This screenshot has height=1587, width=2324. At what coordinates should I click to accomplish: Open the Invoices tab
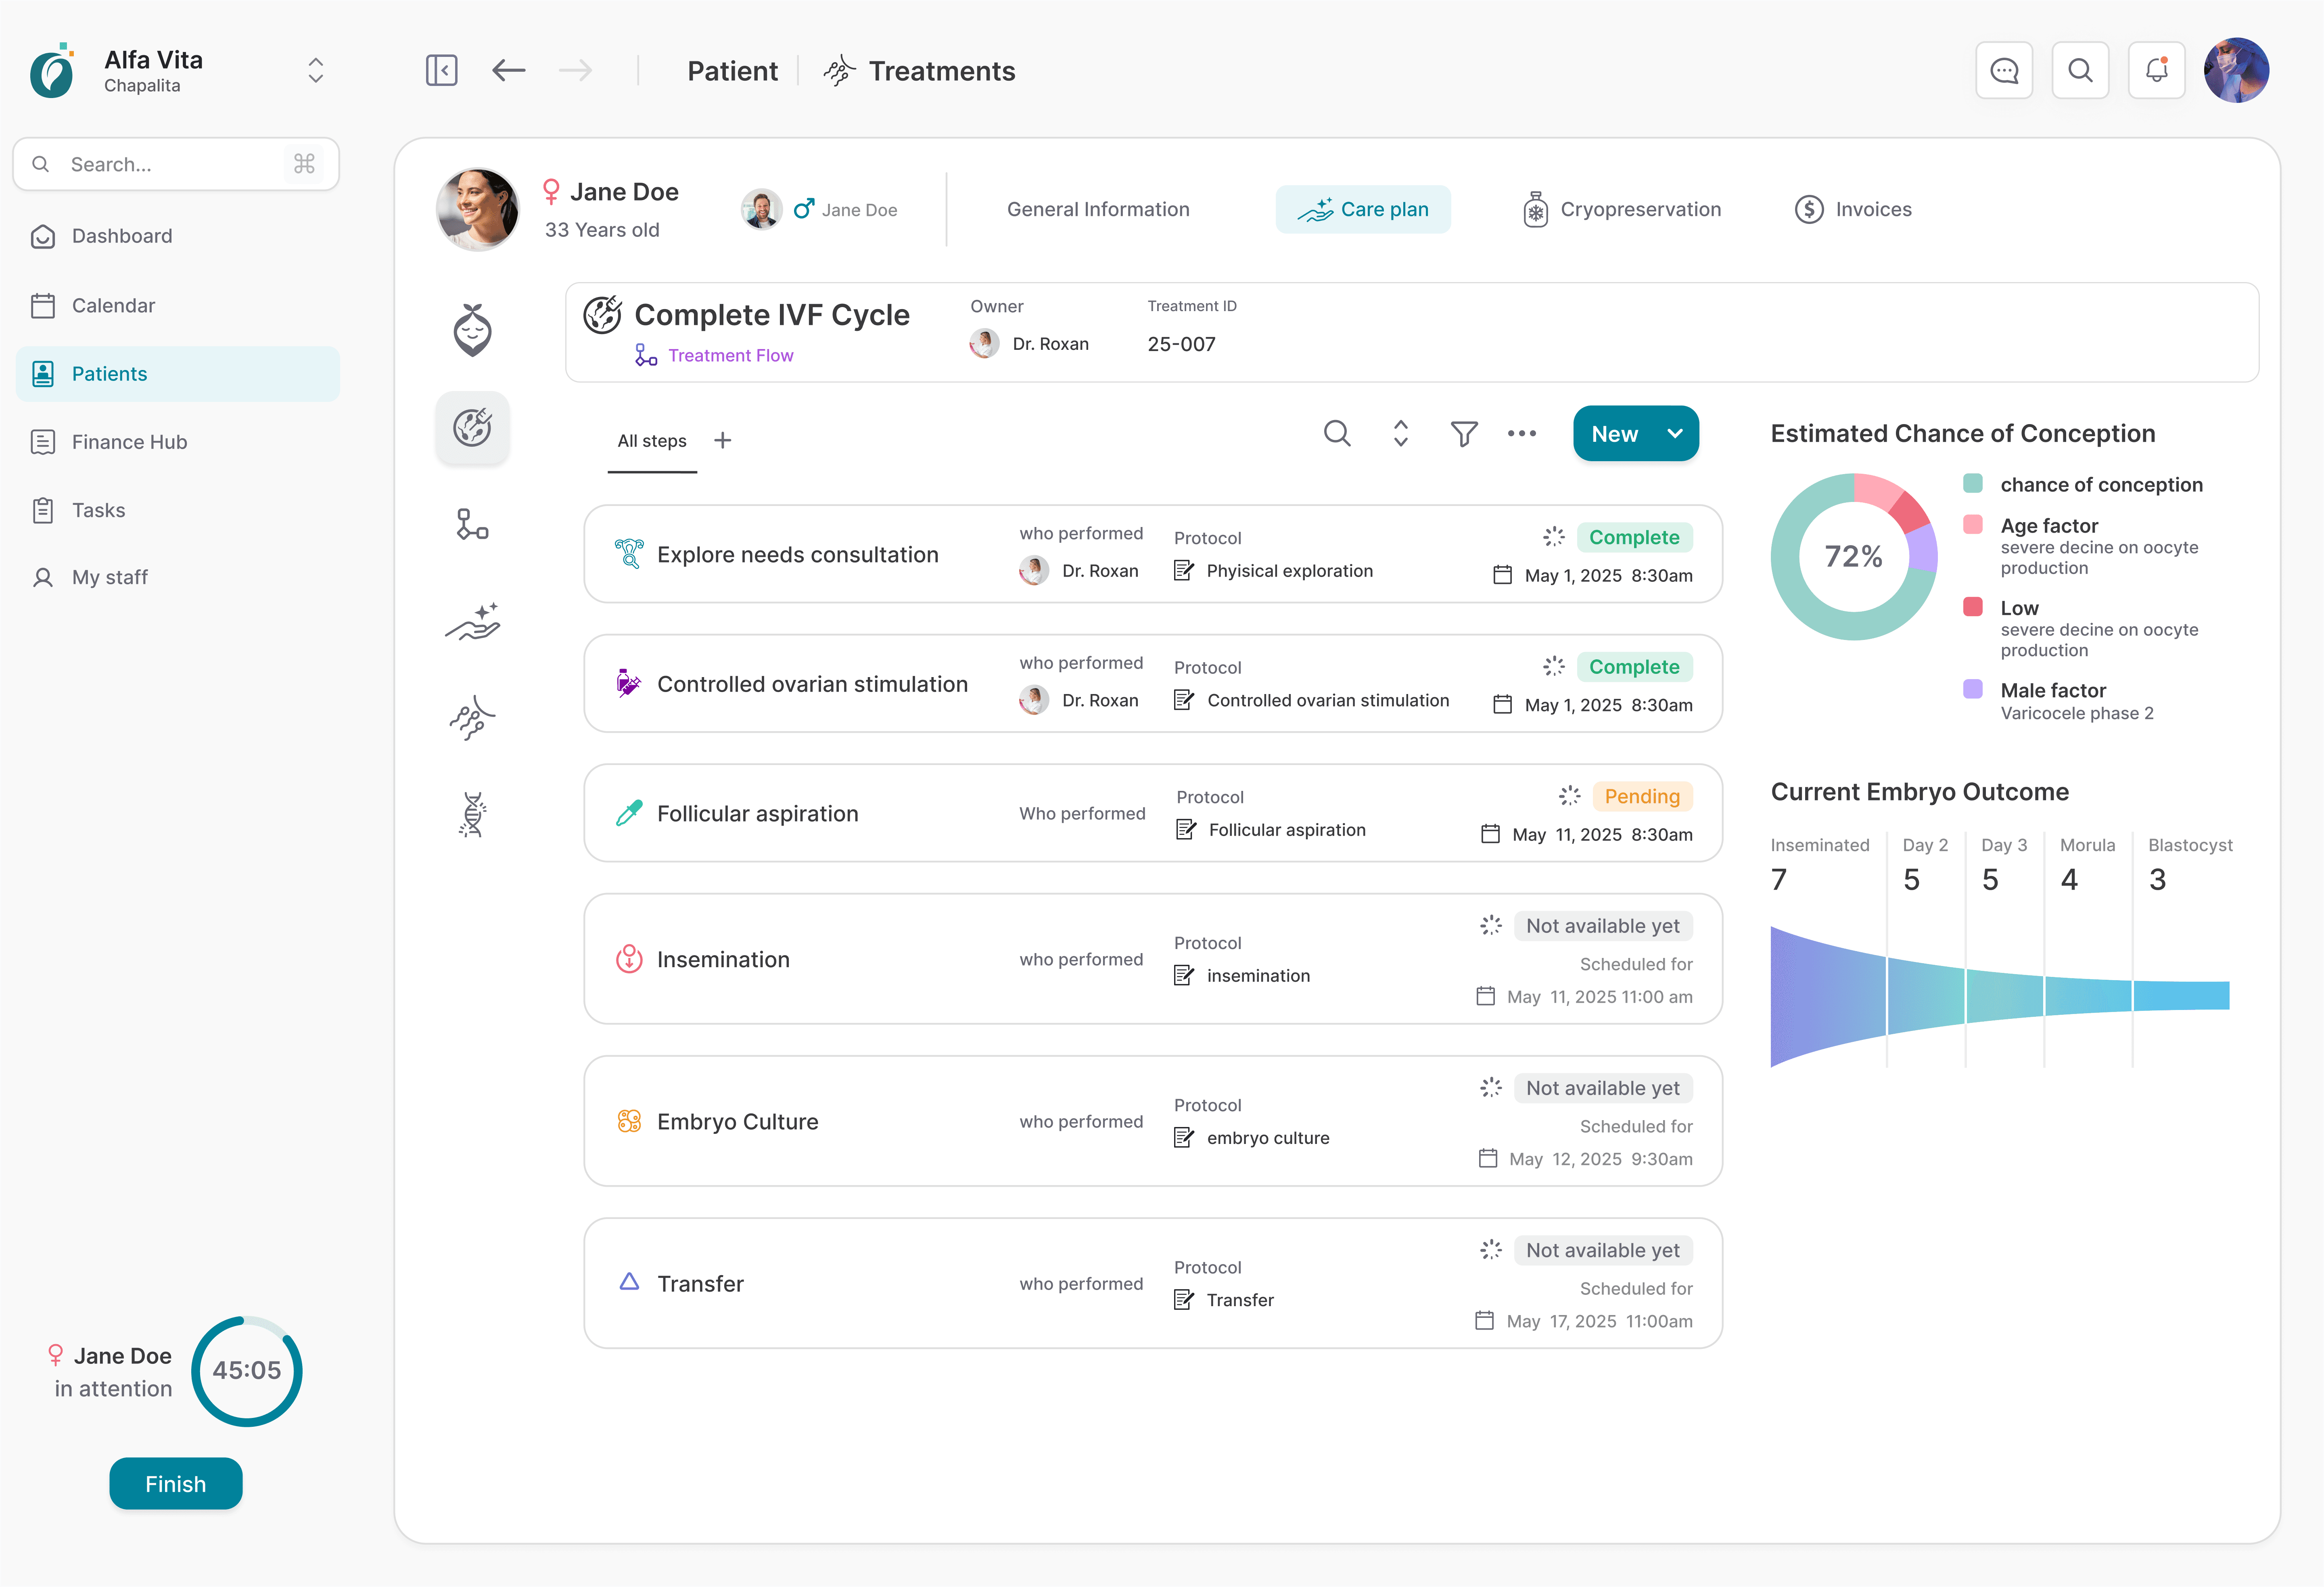pyautogui.click(x=1853, y=209)
